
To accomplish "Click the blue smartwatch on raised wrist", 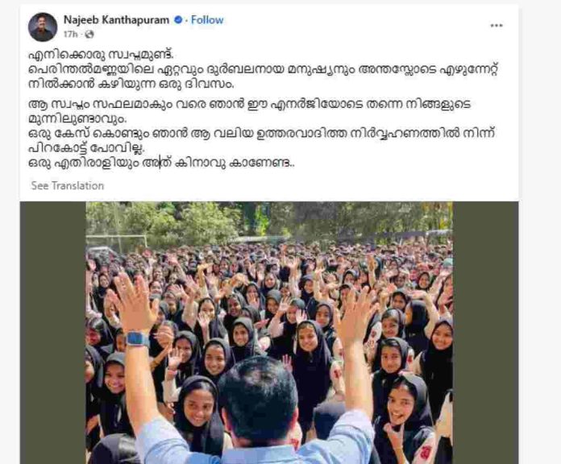I will (x=138, y=338).
